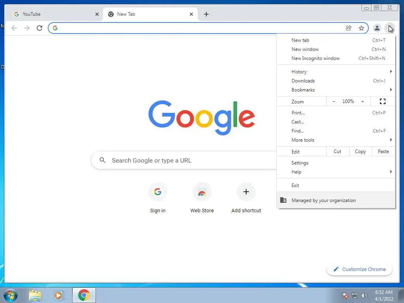Expand the More tools submenu
Screen dimensions: 404x303
coord(336,140)
